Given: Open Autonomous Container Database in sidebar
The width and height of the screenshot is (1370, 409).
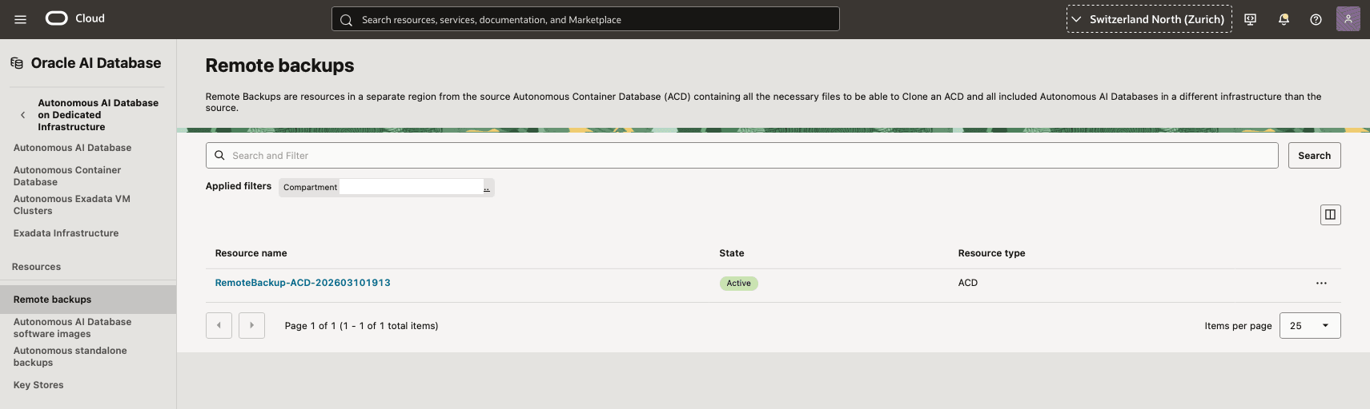Looking at the screenshot, I should point(67,176).
